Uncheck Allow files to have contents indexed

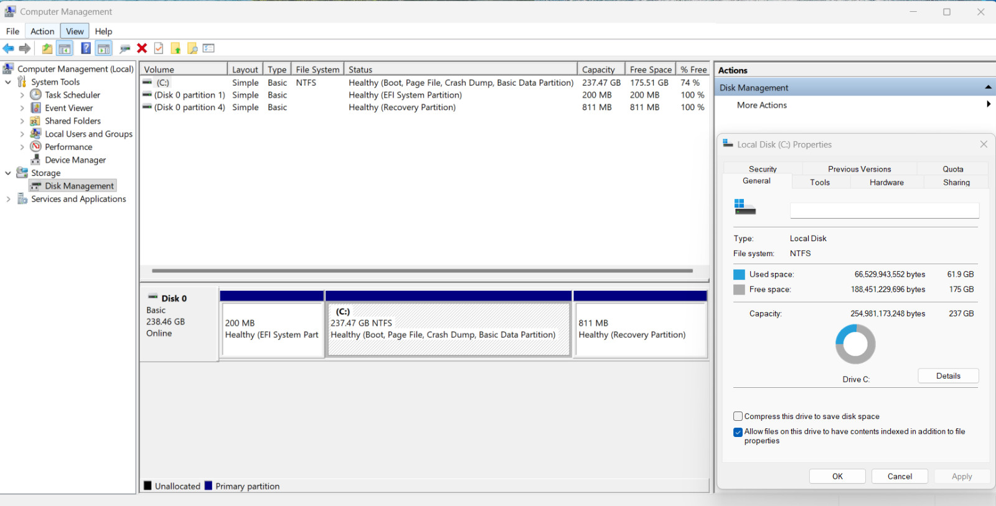coord(738,432)
